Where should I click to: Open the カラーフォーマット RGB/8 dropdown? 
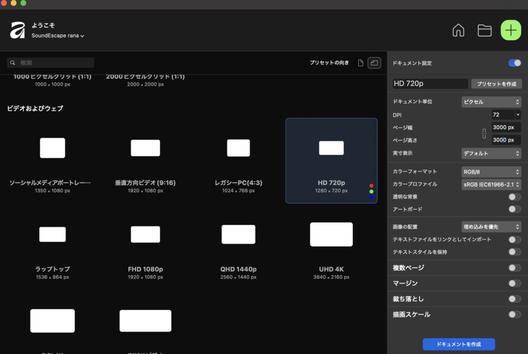tap(491, 172)
